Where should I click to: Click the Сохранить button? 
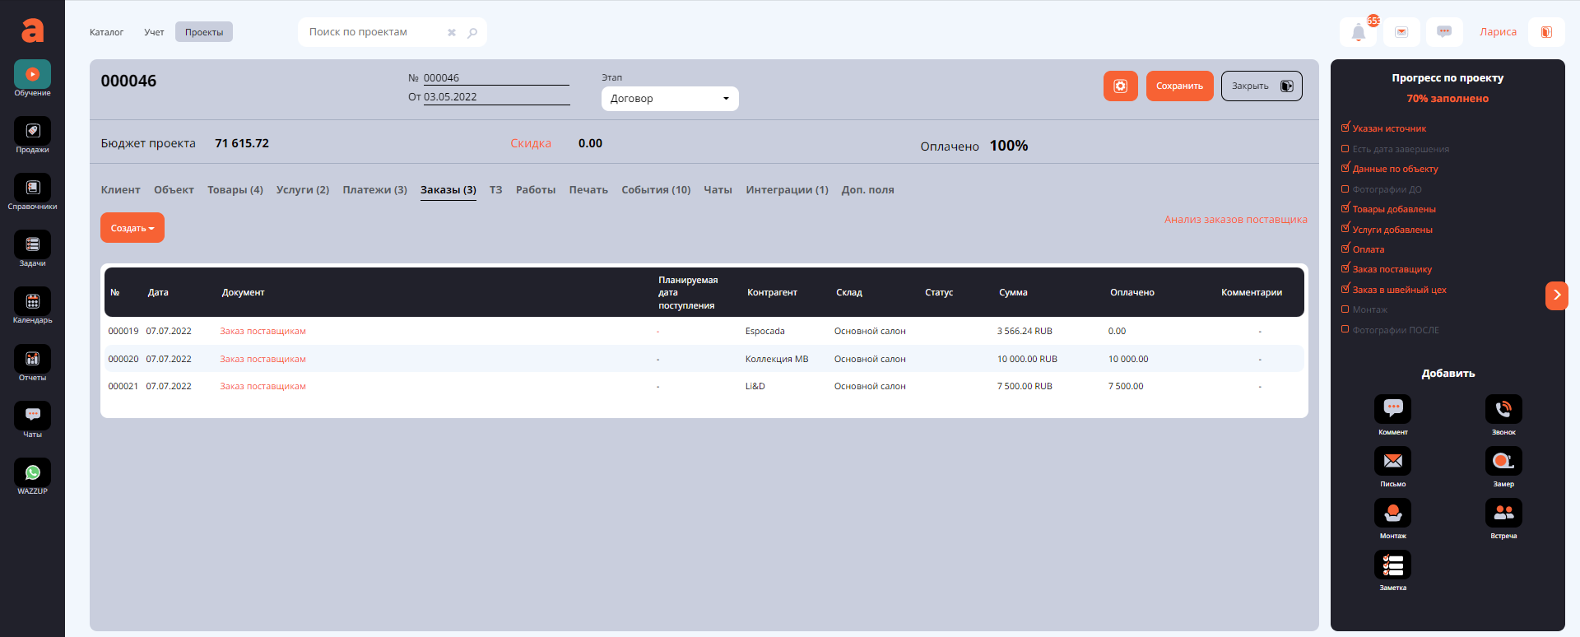point(1178,86)
